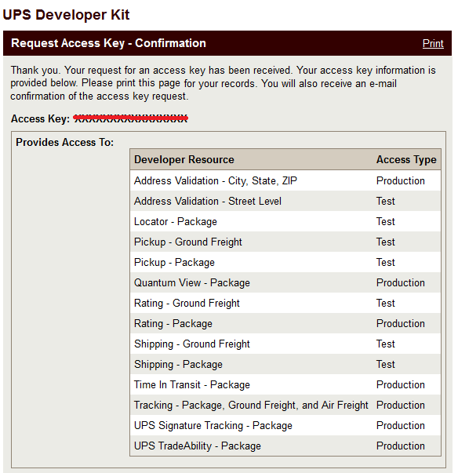
Task: Select the Time In Transit - Package row
Action: pyautogui.click(x=285, y=384)
